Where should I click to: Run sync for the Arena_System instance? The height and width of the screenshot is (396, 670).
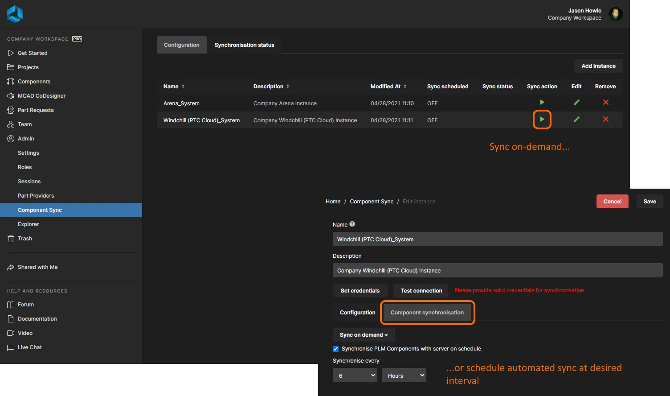coord(542,103)
